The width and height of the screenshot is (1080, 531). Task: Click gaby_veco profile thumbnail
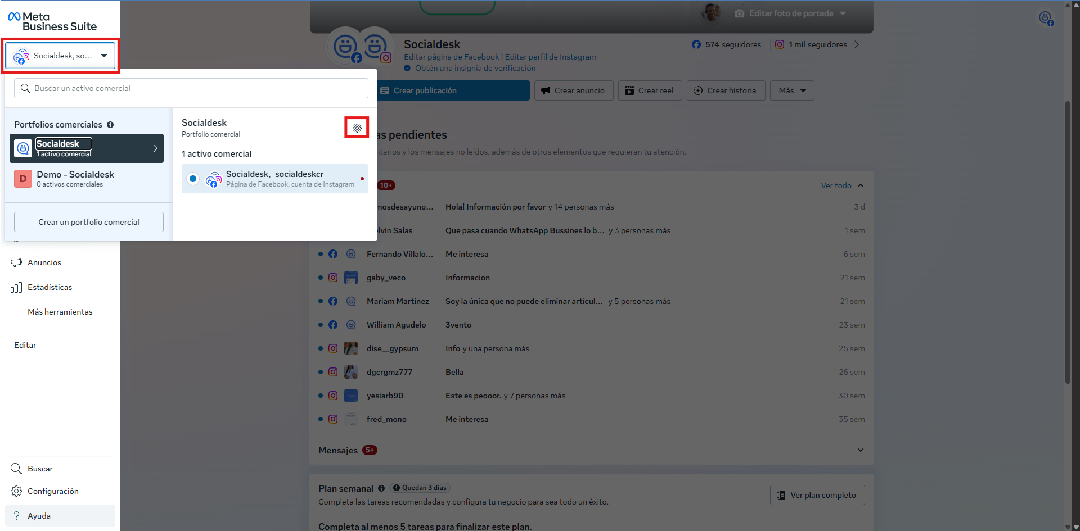(x=351, y=278)
